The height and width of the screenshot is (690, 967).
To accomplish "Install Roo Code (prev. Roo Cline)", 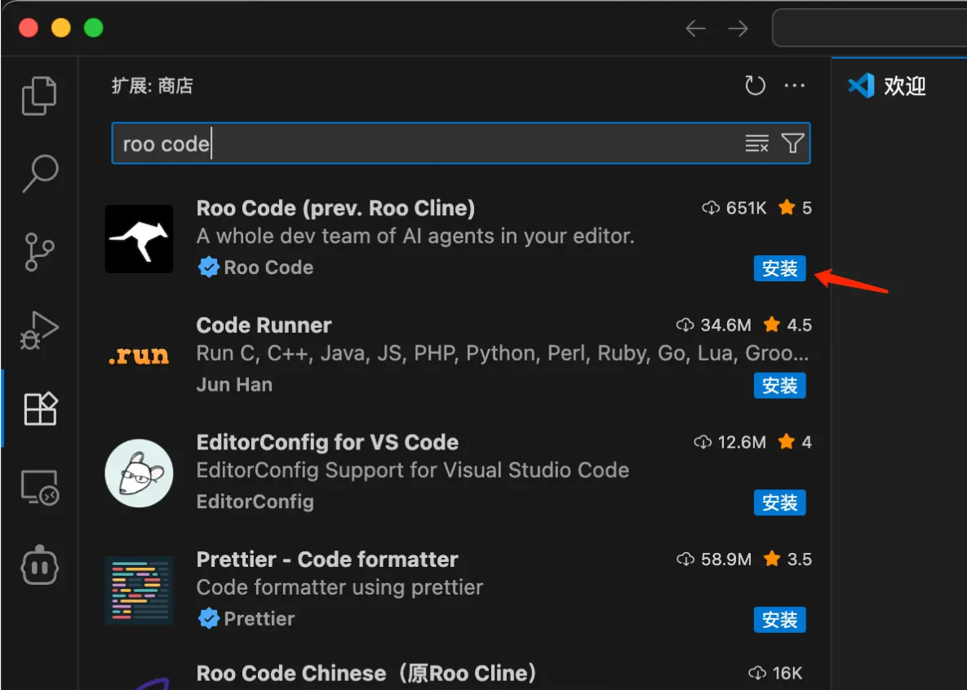I will [779, 268].
